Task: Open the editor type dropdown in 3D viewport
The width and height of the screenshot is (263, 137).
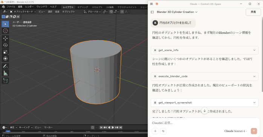Action: [5, 12]
